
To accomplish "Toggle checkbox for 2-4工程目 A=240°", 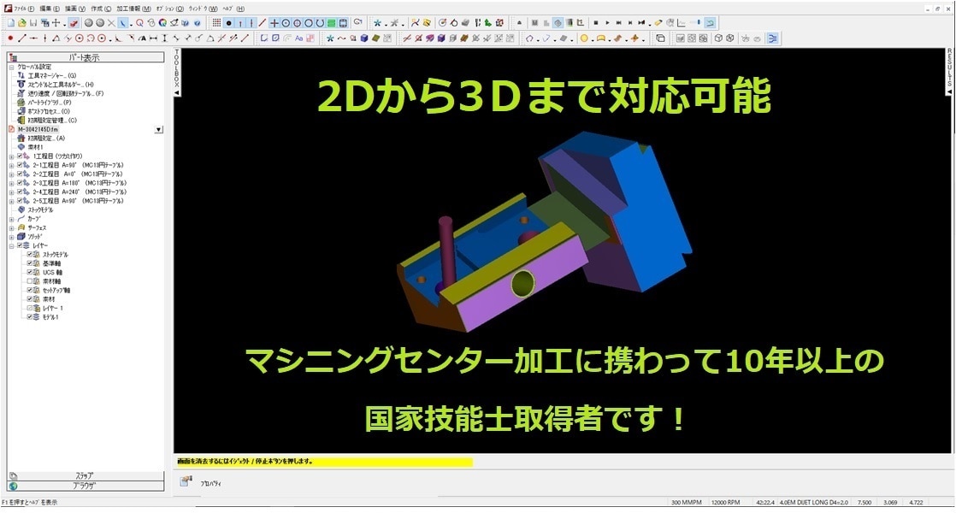I will (x=20, y=192).
